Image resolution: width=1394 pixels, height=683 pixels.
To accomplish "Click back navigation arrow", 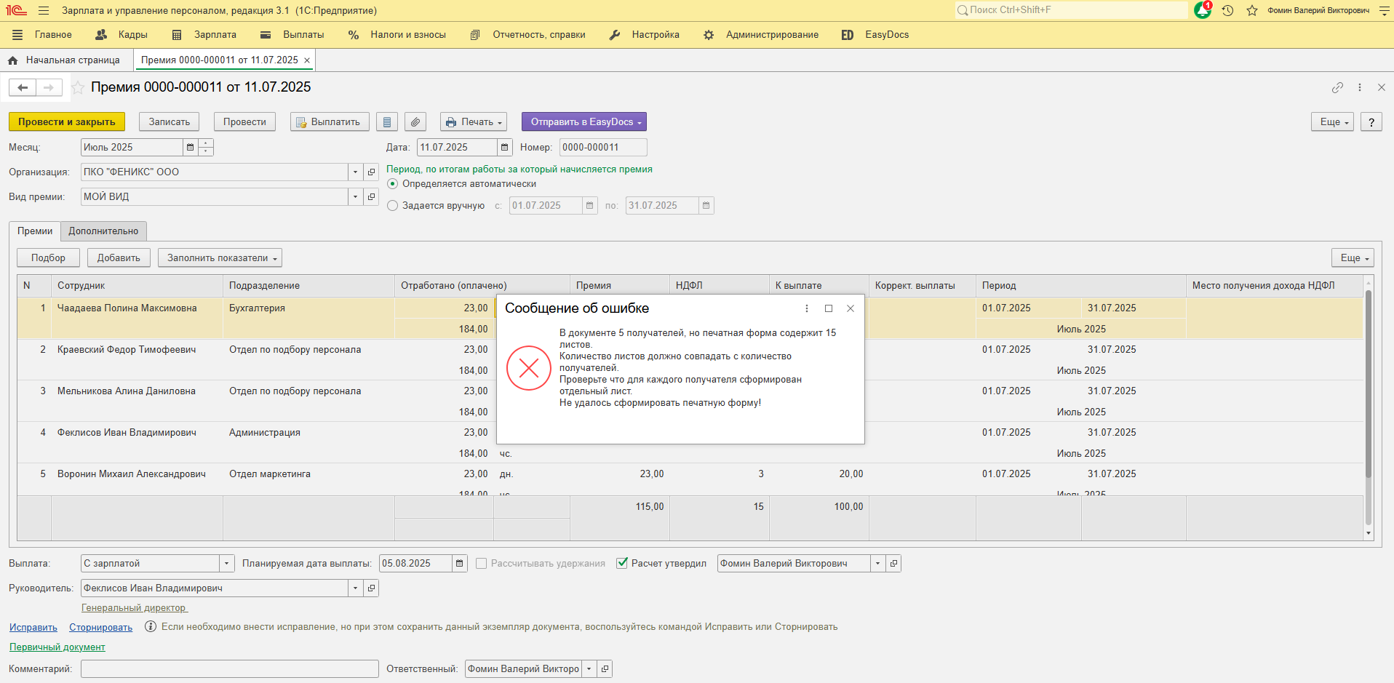I will point(23,87).
